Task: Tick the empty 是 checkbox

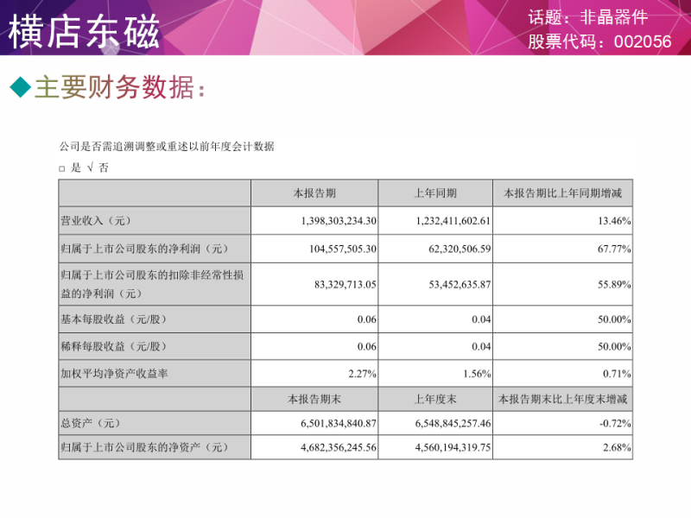Action: coord(62,168)
